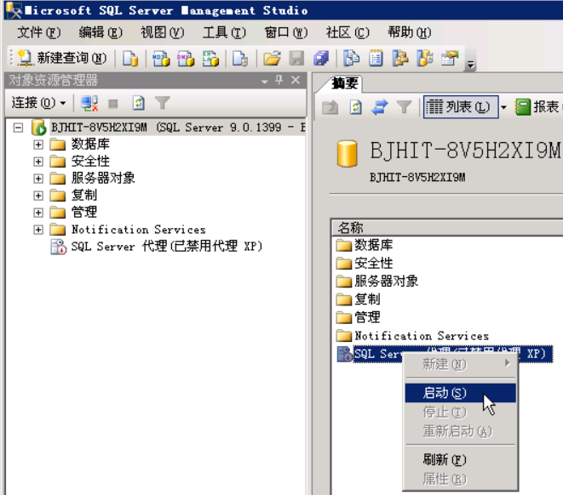Click the SQL Server Mobile Query icon

coord(240,59)
